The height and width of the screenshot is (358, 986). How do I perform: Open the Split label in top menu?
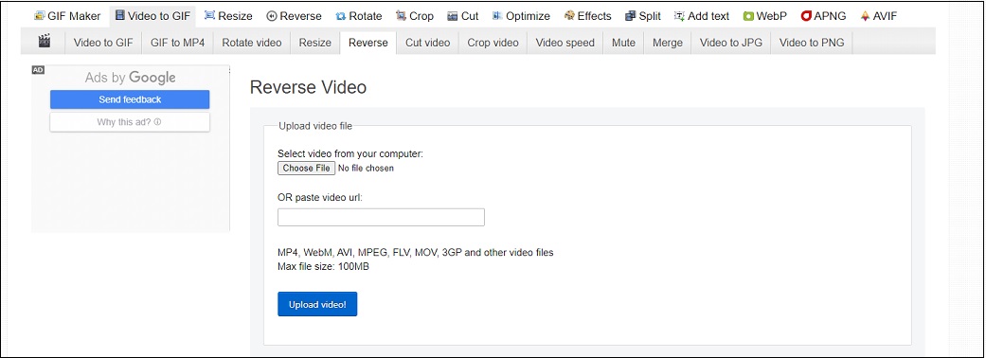(x=650, y=16)
